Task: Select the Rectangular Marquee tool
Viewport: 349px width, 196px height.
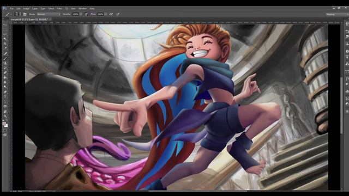Action: 5,29
